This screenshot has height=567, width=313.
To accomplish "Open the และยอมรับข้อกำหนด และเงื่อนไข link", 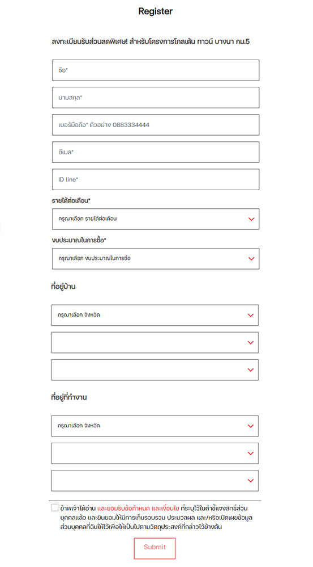I will 138,508.
